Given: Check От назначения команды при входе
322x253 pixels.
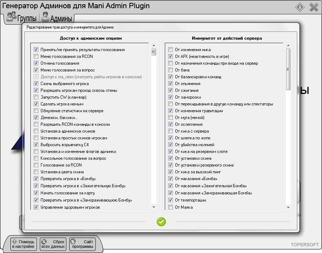Looking at the screenshot, I should point(170,63).
